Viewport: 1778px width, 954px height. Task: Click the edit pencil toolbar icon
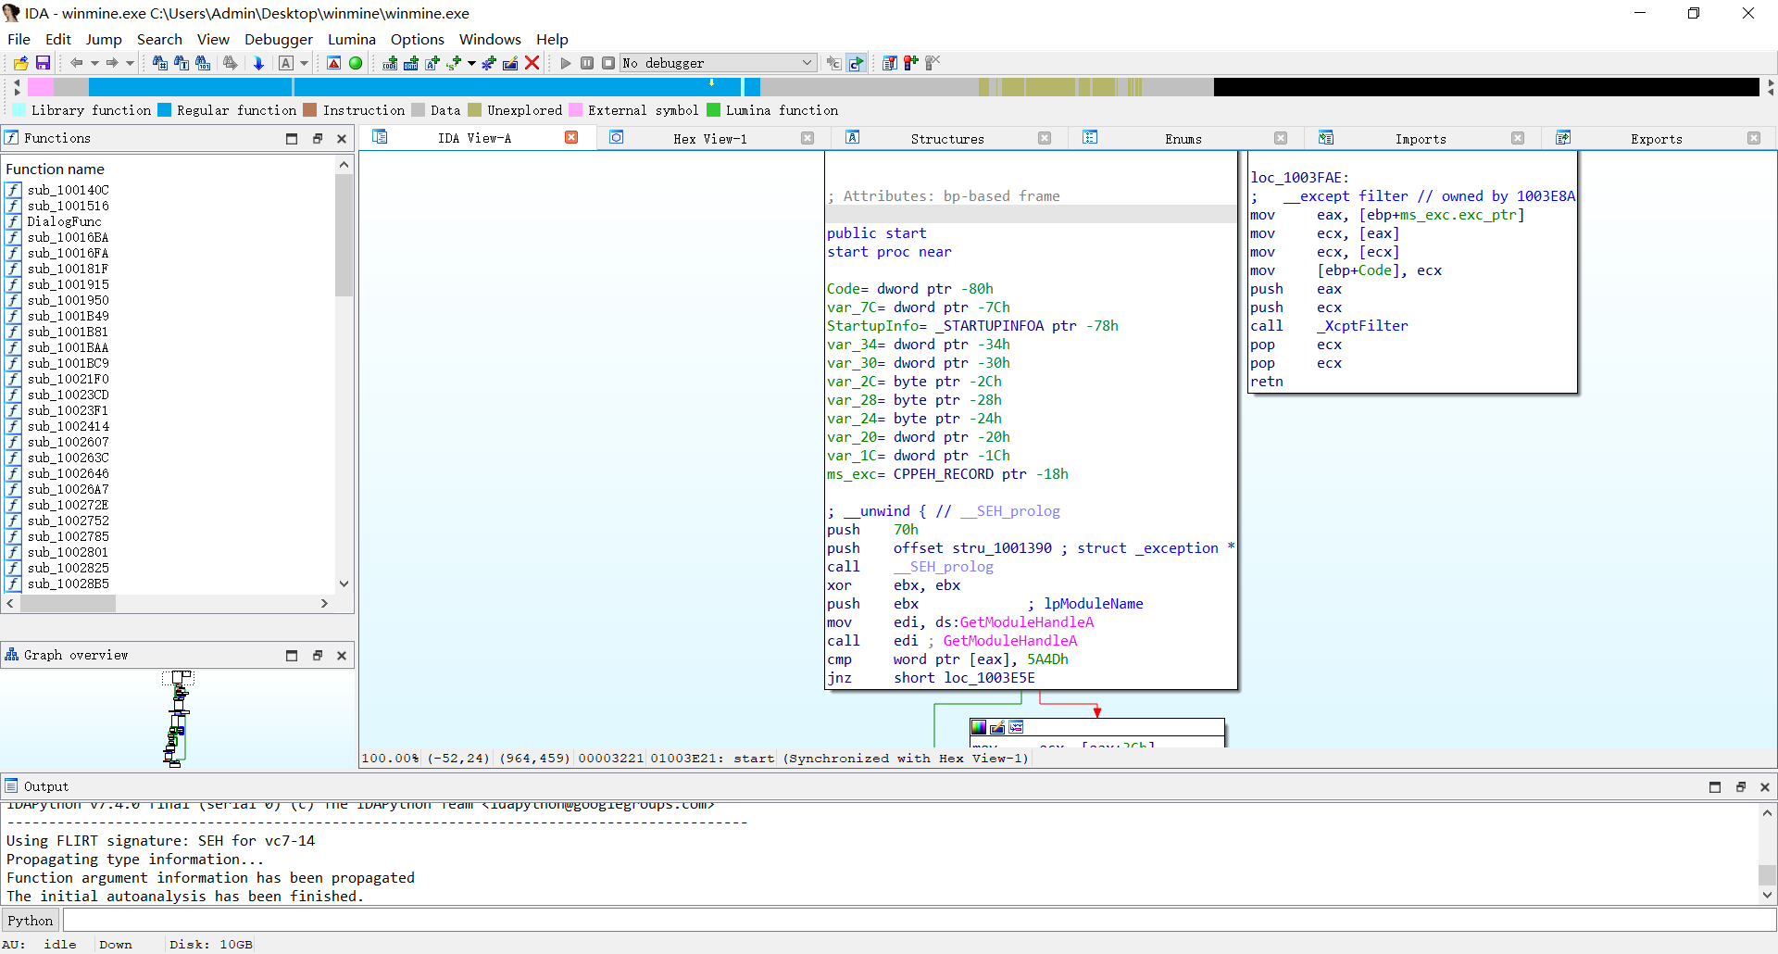pos(510,63)
